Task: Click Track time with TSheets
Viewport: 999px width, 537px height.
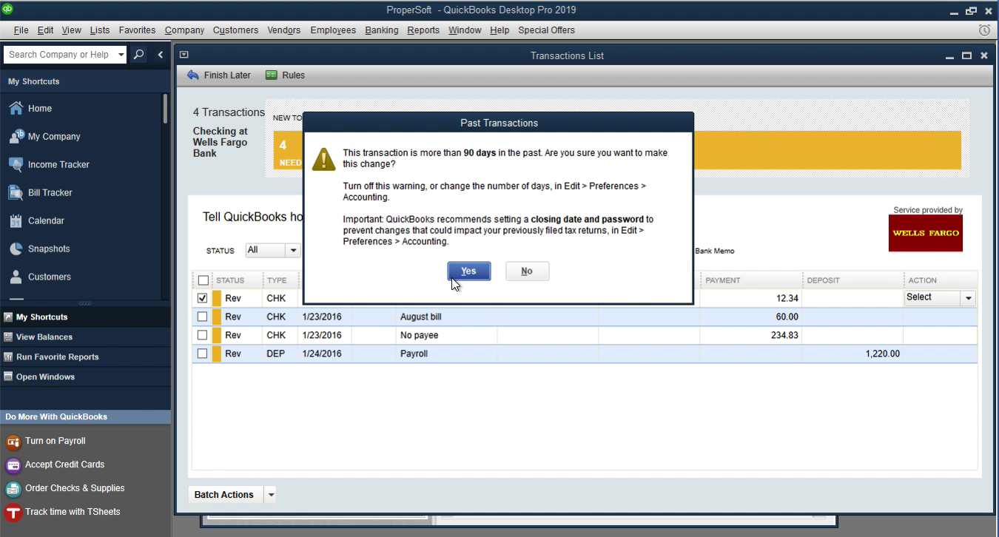Action: click(72, 512)
